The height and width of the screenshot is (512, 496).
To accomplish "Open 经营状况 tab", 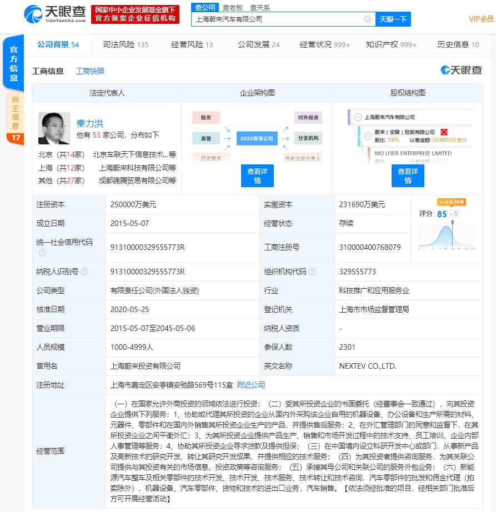I will coord(325,44).
